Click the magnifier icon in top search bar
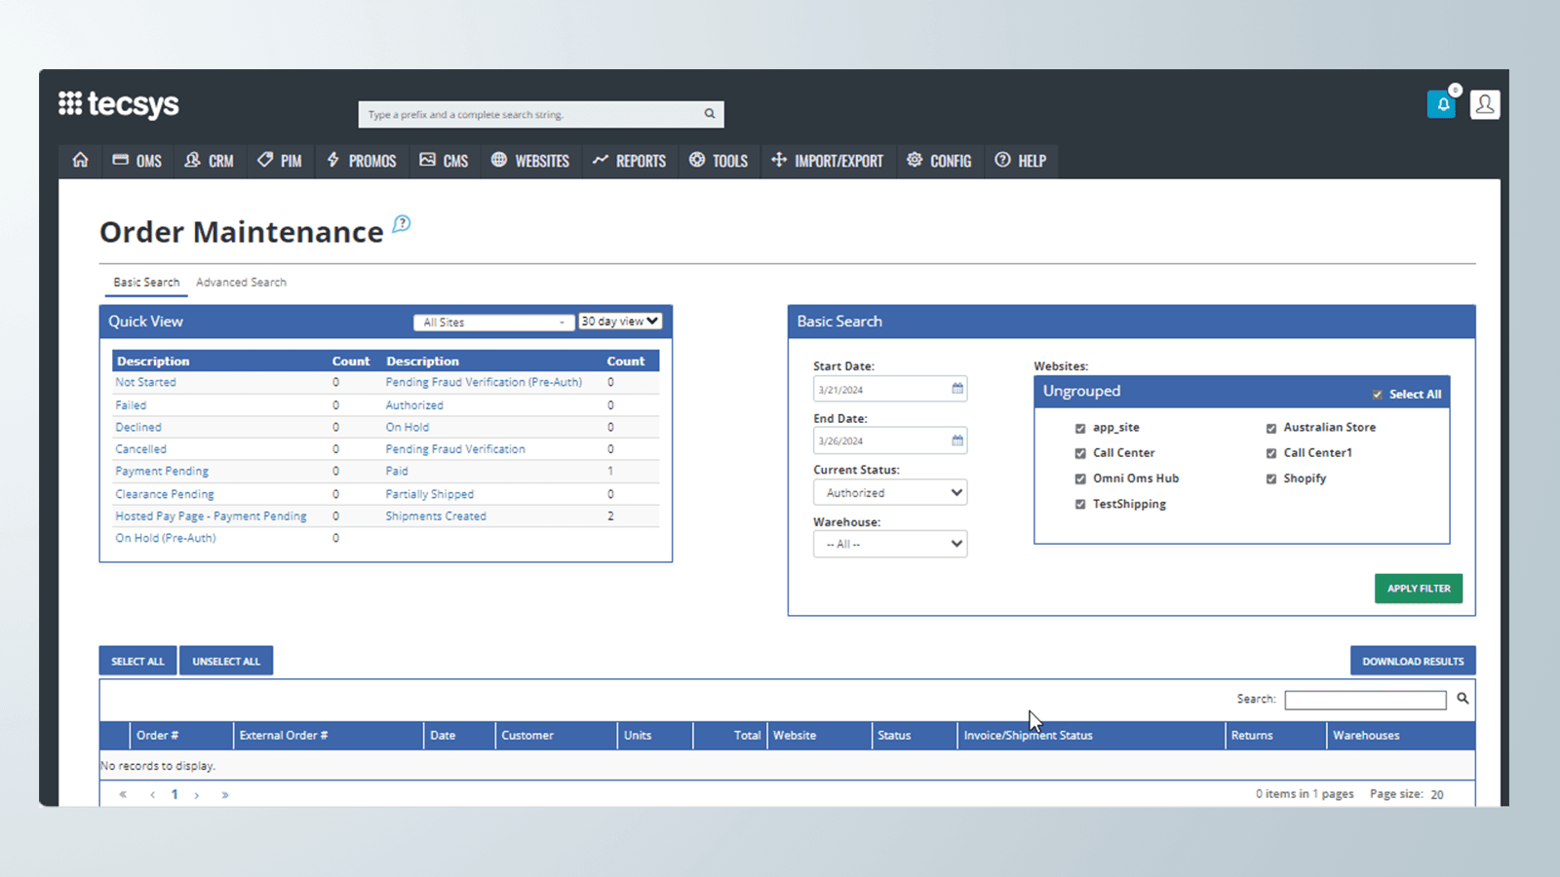Screen dimensions: 1560x877 710,114
